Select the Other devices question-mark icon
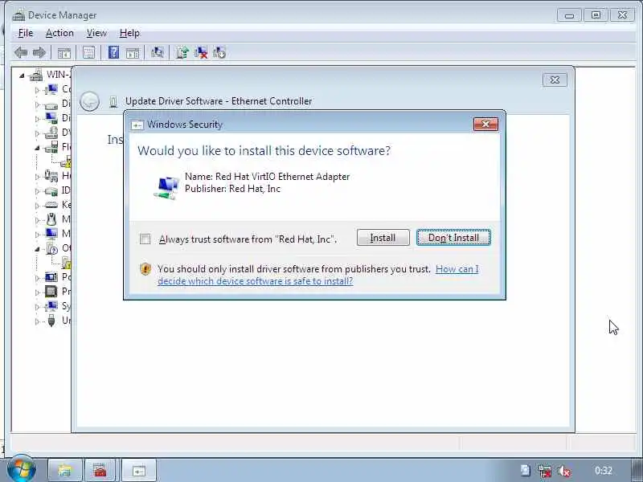 tap(51, 248)
